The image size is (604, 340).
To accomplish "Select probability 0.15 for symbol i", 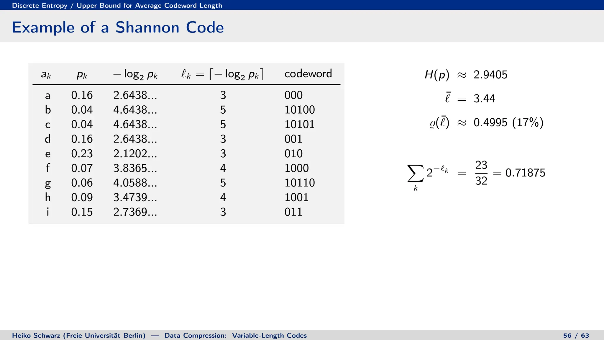I will [x=82, y=212].
